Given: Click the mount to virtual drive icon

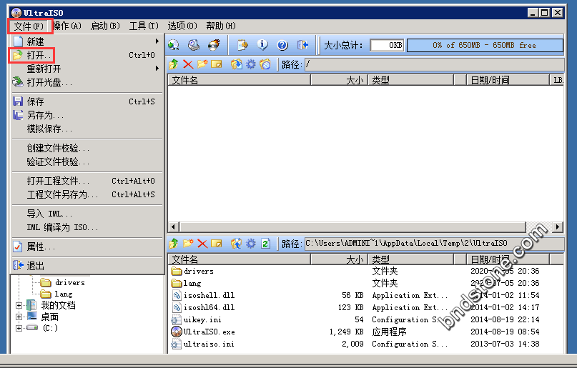Looking at the screenshot, I should coord(194,45).
